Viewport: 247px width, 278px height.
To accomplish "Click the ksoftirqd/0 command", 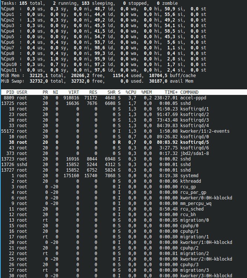I will point(194,137).
